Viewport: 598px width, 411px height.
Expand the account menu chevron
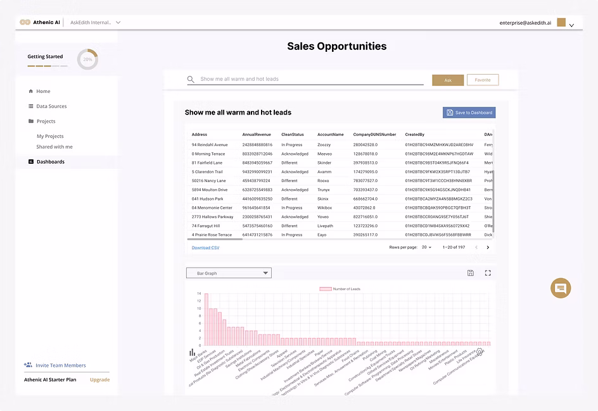coord(571,25)
